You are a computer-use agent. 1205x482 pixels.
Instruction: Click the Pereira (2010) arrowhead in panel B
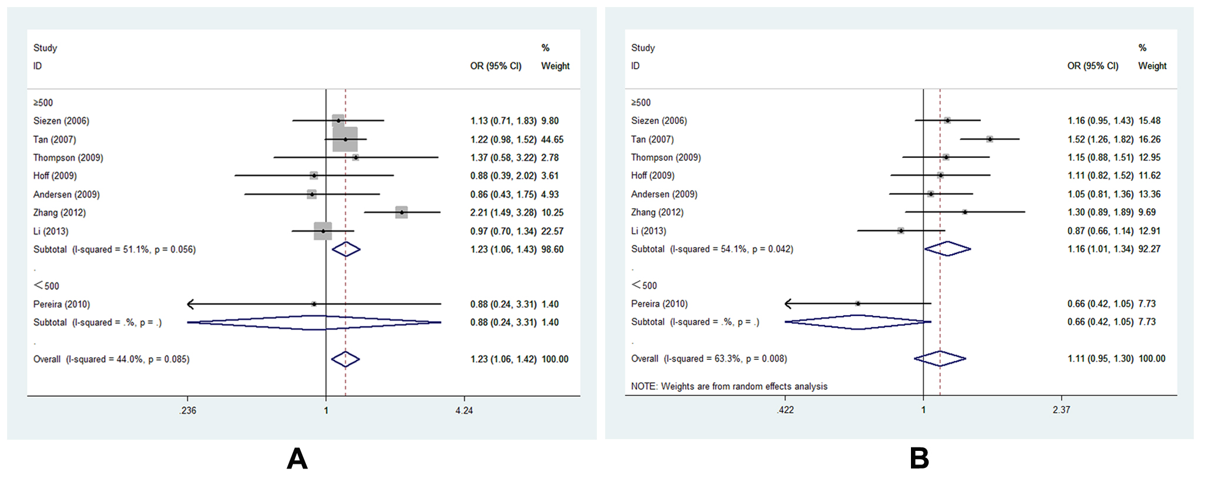point(789,304)
